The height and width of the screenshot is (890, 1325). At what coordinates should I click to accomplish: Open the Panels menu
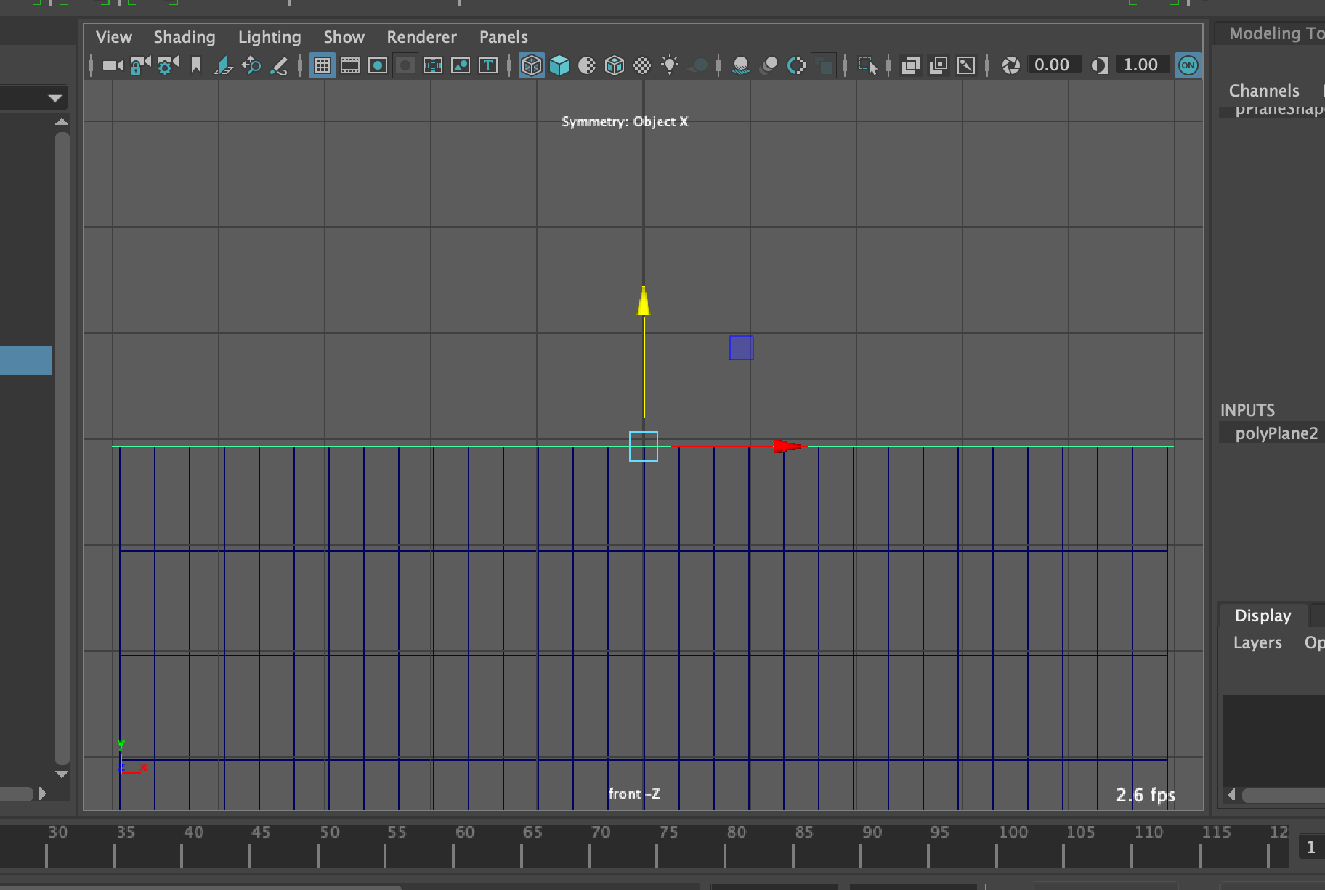503,37
